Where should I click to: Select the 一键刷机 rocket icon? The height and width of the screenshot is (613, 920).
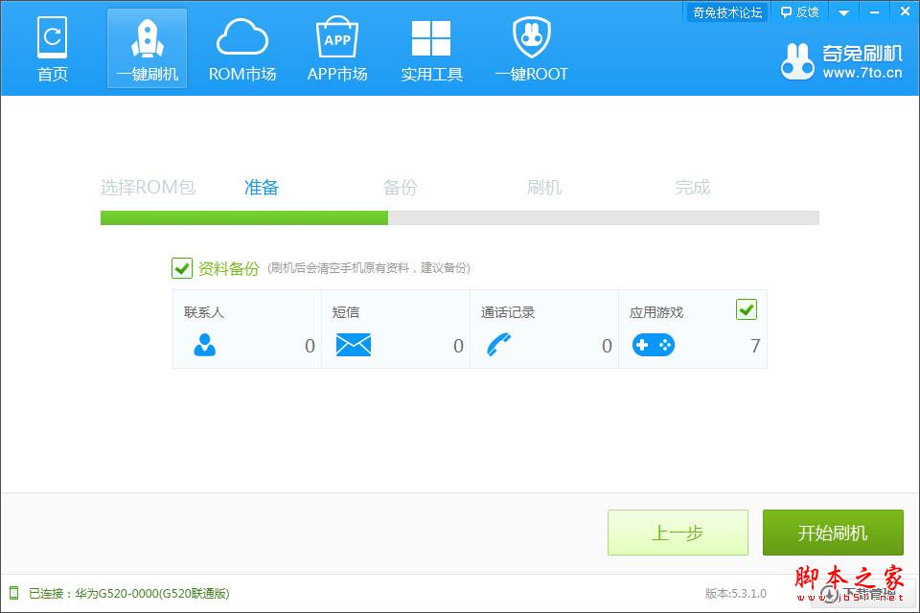coord(148,38)
